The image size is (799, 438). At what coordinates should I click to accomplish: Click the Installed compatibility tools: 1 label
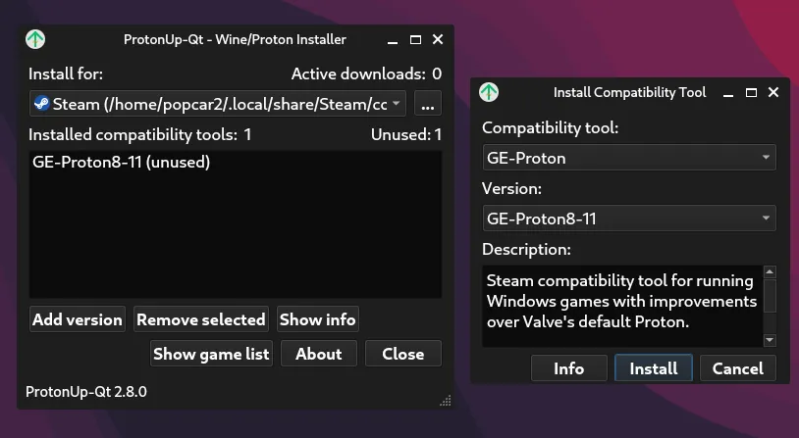[x=140, y=134]
